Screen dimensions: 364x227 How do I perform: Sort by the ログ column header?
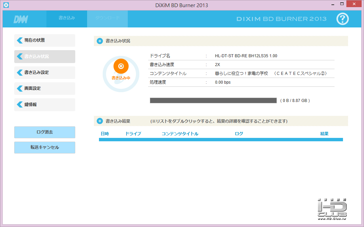pyautogui.click(x=239, y=134)
